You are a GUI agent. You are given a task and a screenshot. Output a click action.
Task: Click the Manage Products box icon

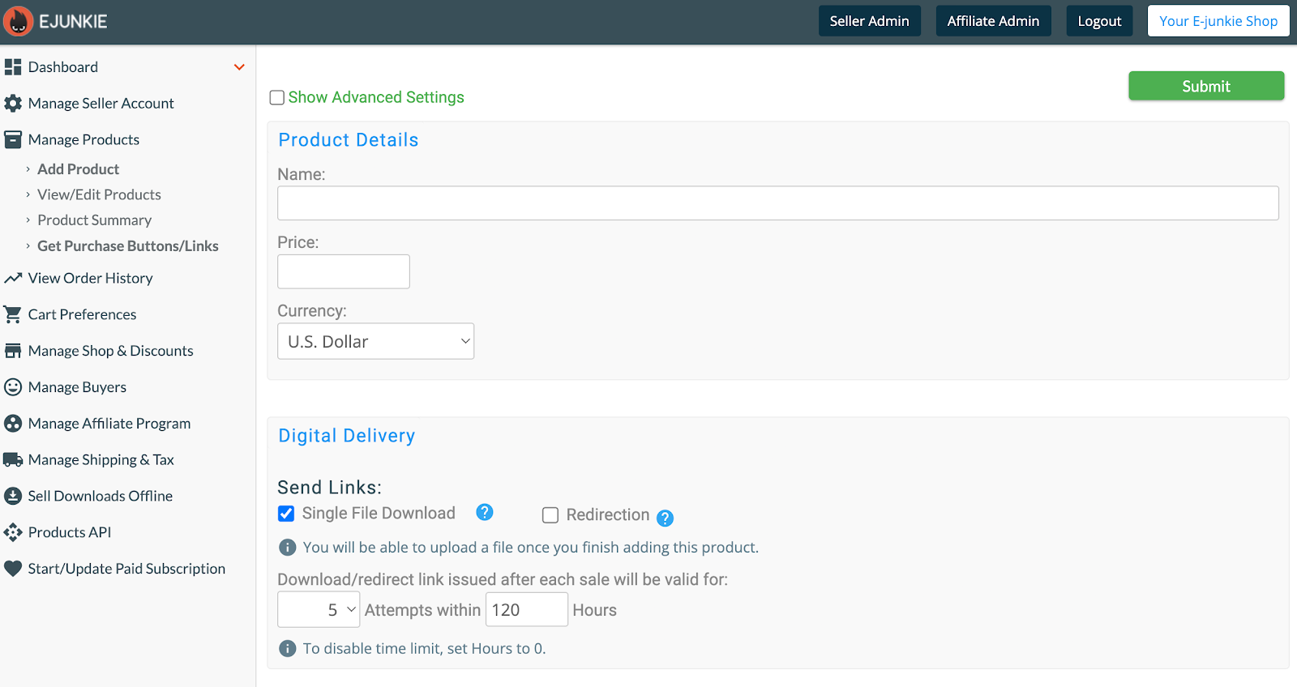coord(13,140)
